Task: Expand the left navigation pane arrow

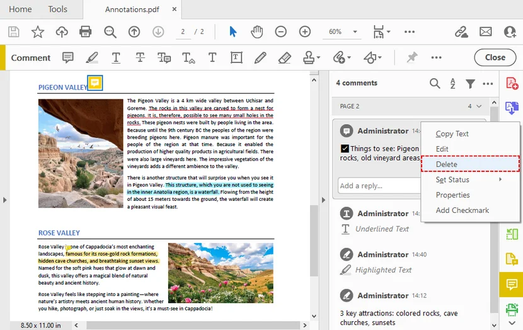Action: (x=4, y=200)
